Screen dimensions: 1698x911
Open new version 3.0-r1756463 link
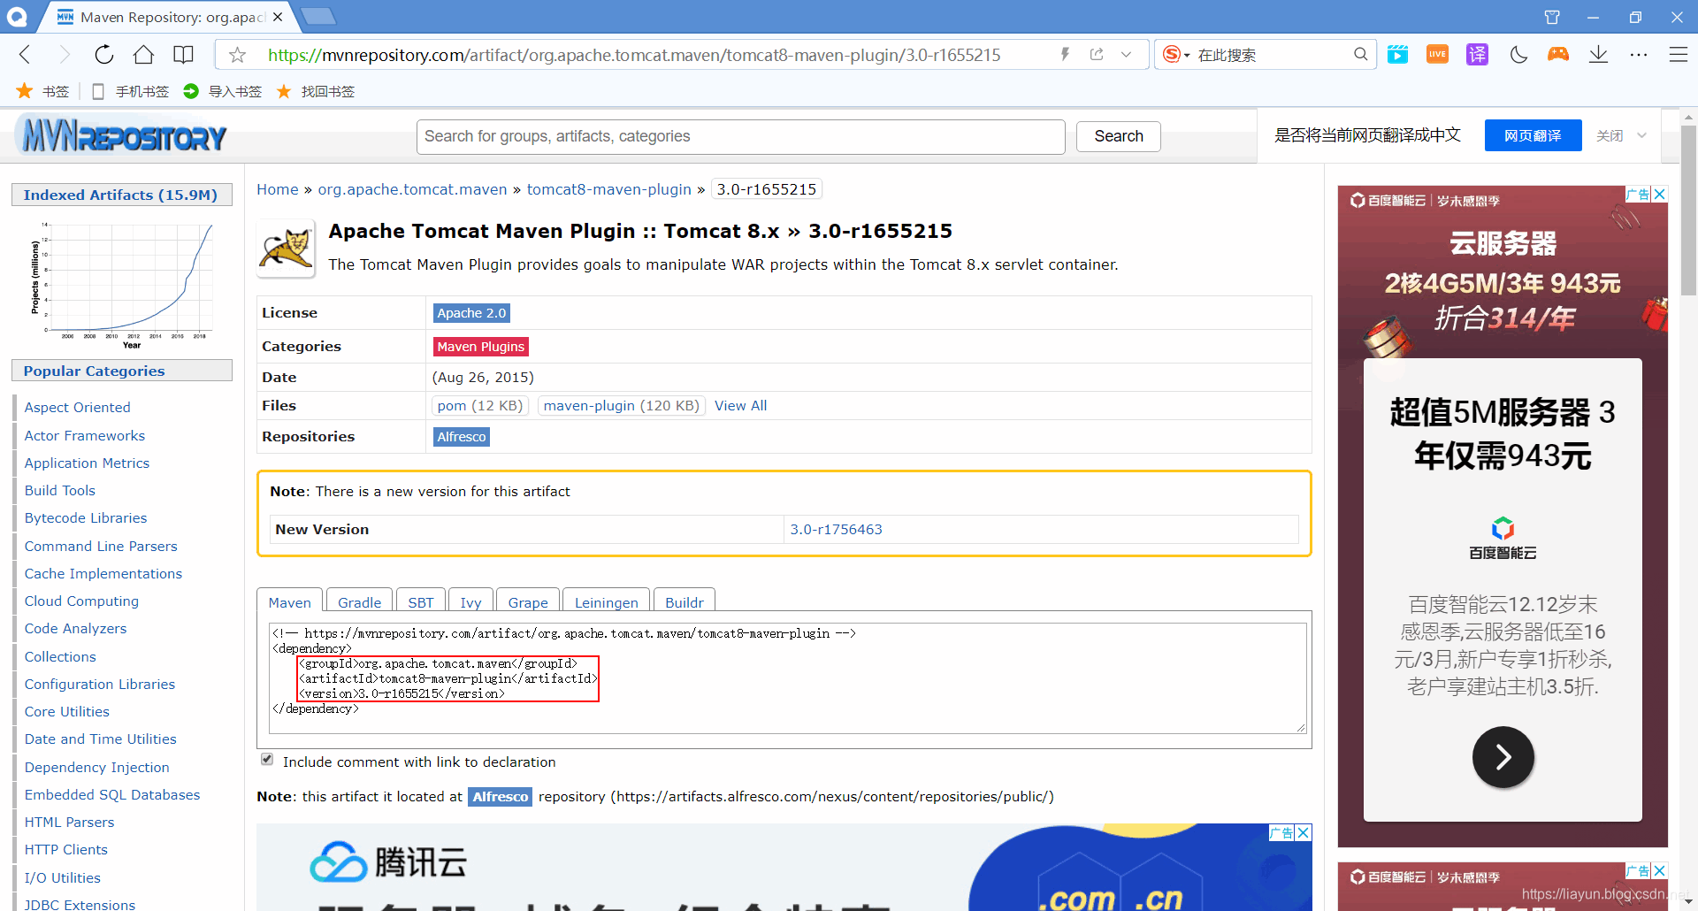point(837,529)
